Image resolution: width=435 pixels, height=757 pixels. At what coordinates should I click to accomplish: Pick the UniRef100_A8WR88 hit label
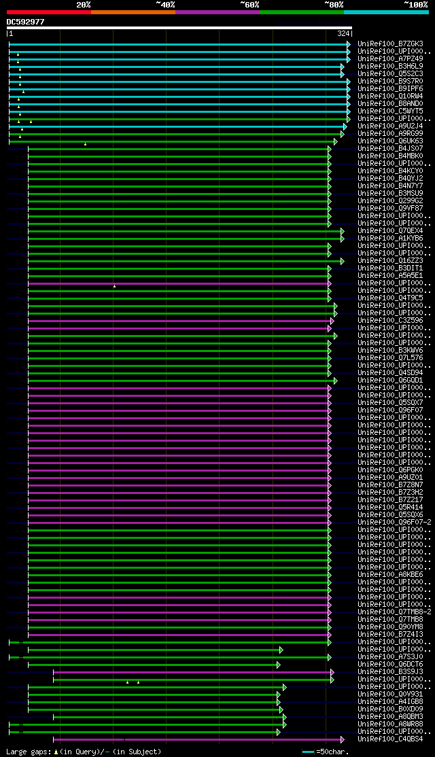click(x=391, y=724)
